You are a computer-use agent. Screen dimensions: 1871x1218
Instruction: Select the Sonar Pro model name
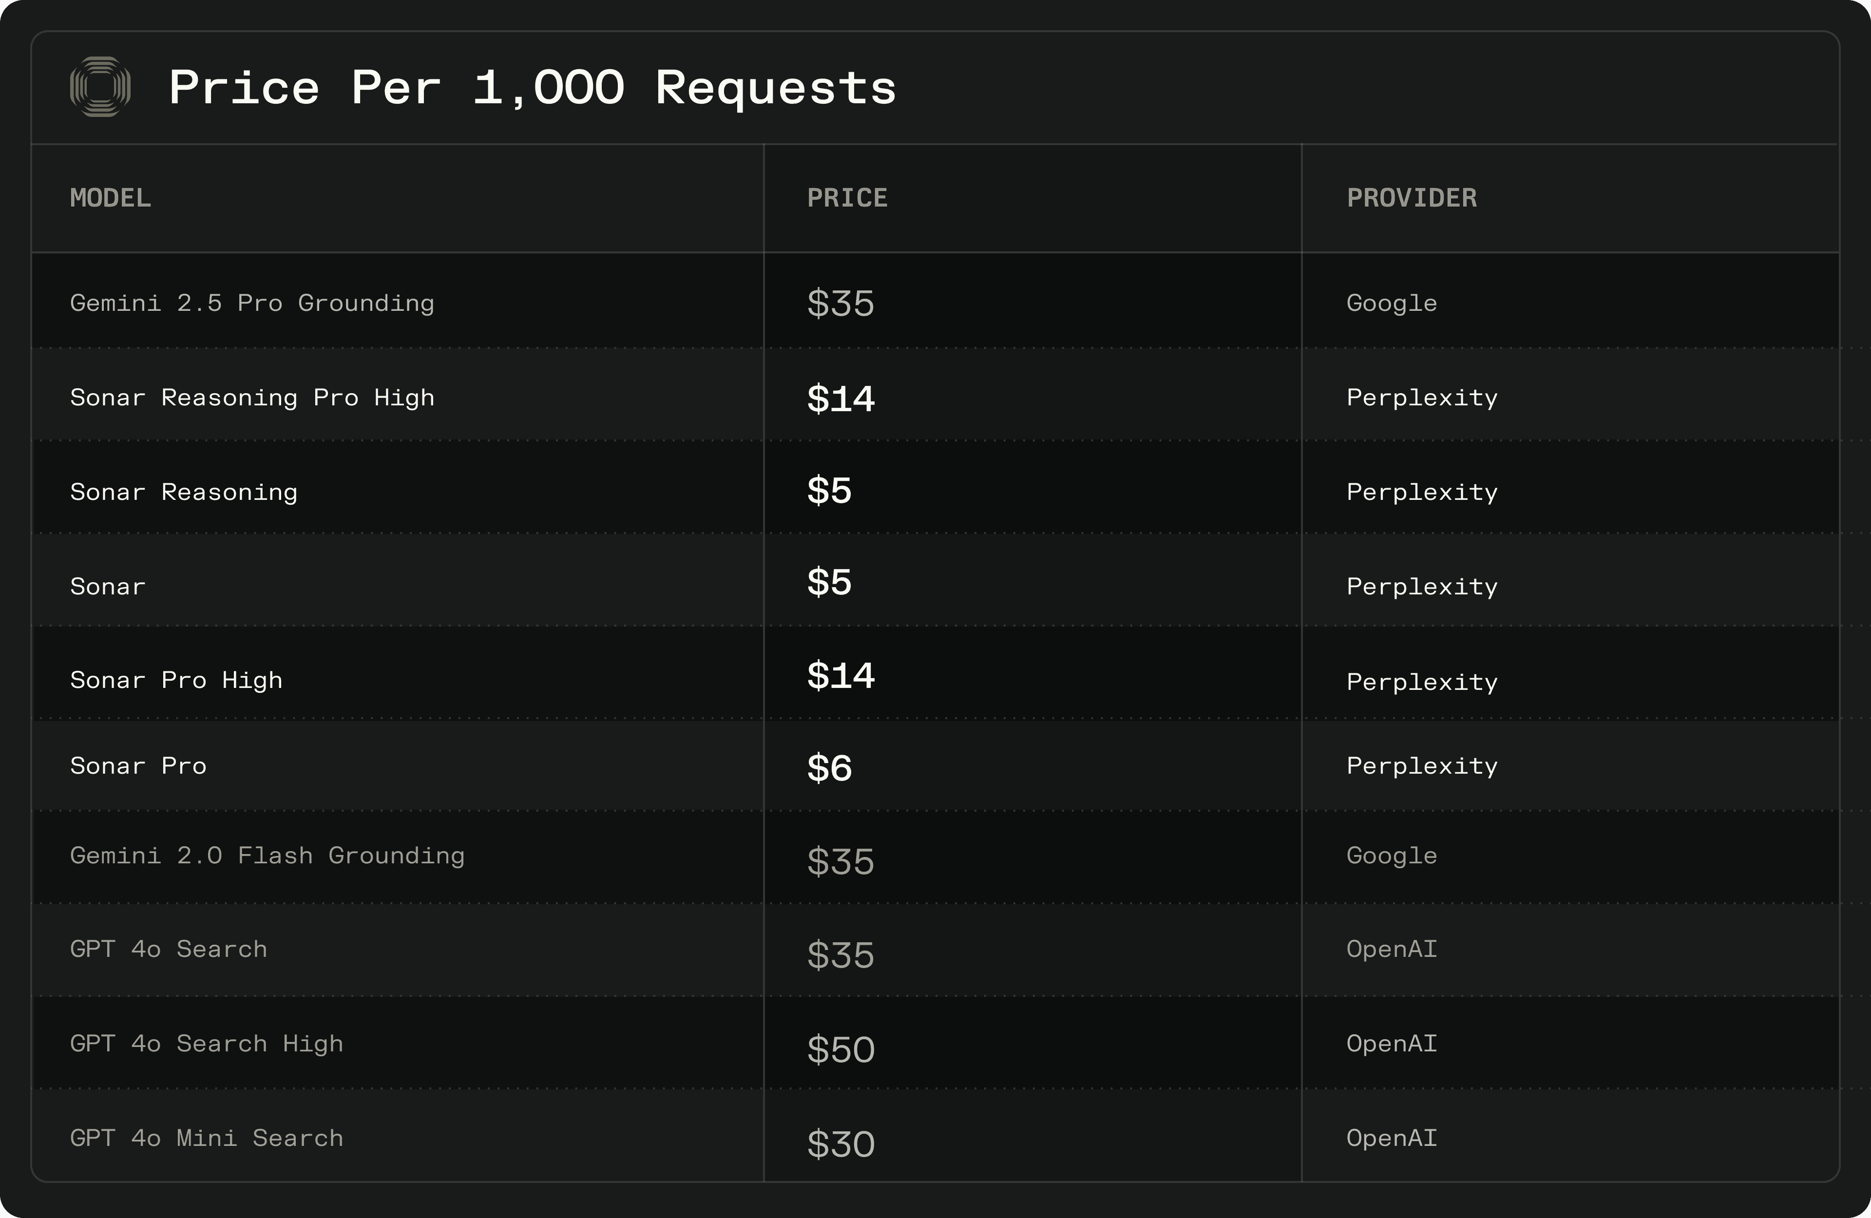pos(138,766)
